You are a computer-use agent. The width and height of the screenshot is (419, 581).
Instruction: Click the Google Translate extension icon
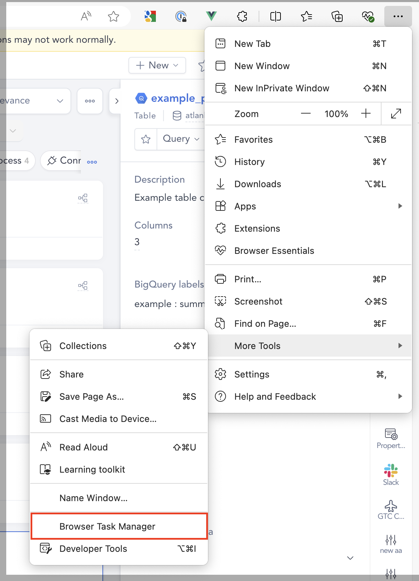point(150,16)
